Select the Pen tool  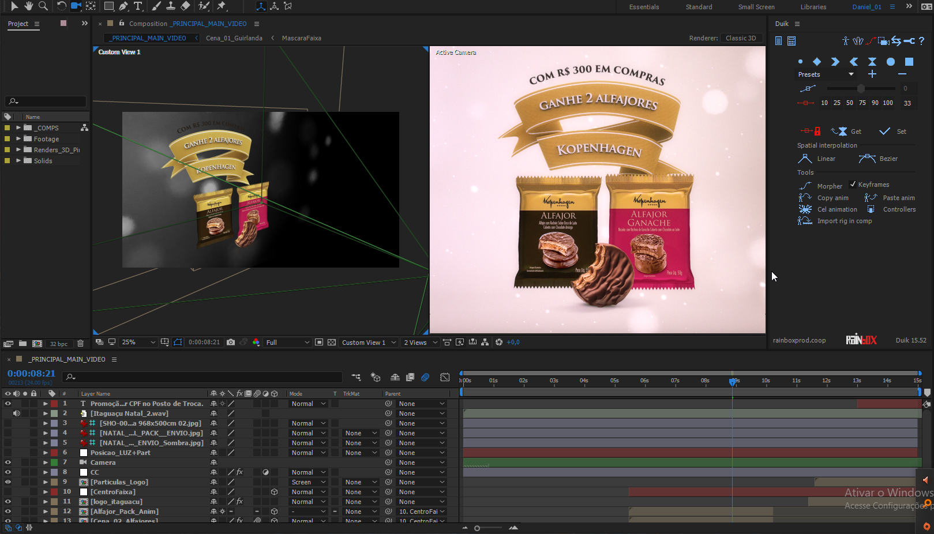click(x=123, y=6)
